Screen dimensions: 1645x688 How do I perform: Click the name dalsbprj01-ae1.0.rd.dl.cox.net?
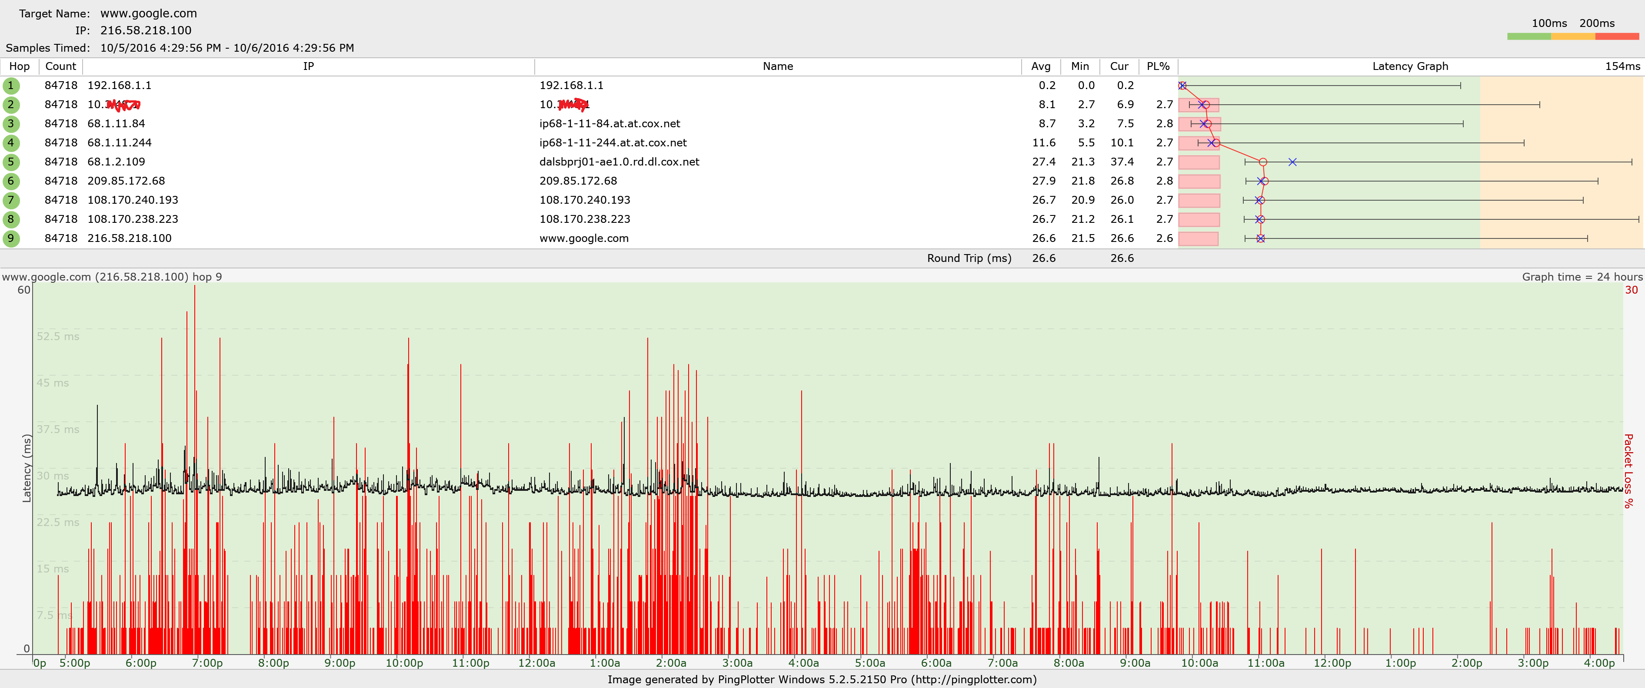(x=619, y=162)
